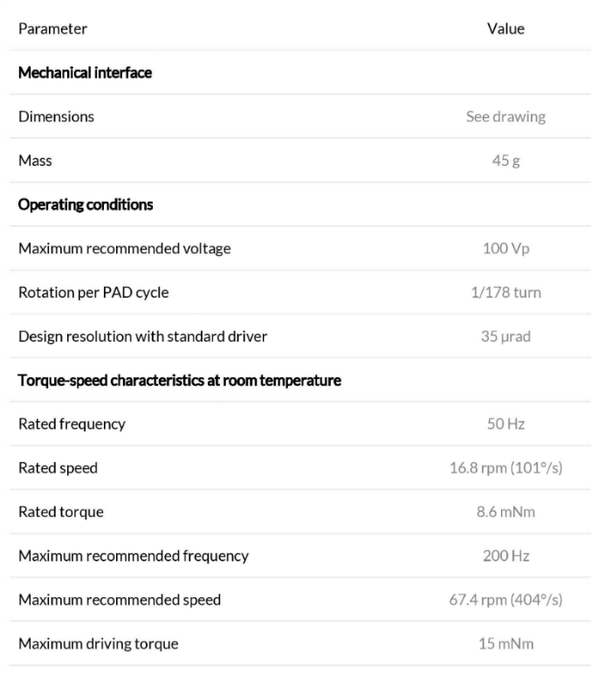Image resolution: width=611 pixels, height=695 pixels.
Task: Click Design resolution with standard driver
Action: point(142,336)
